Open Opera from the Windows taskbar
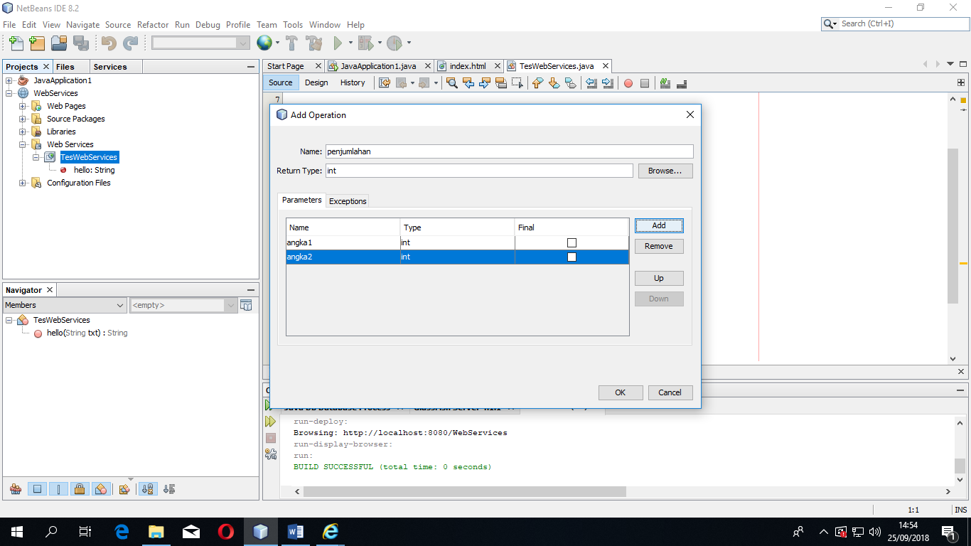 click(x=225, y=531)
